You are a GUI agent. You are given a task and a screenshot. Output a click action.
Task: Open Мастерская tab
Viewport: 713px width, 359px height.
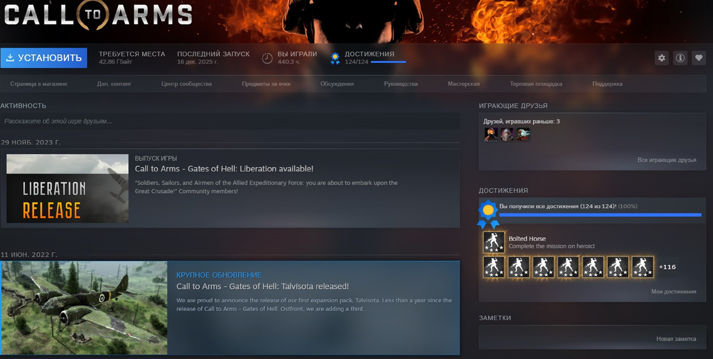click(x=463, y=84)
